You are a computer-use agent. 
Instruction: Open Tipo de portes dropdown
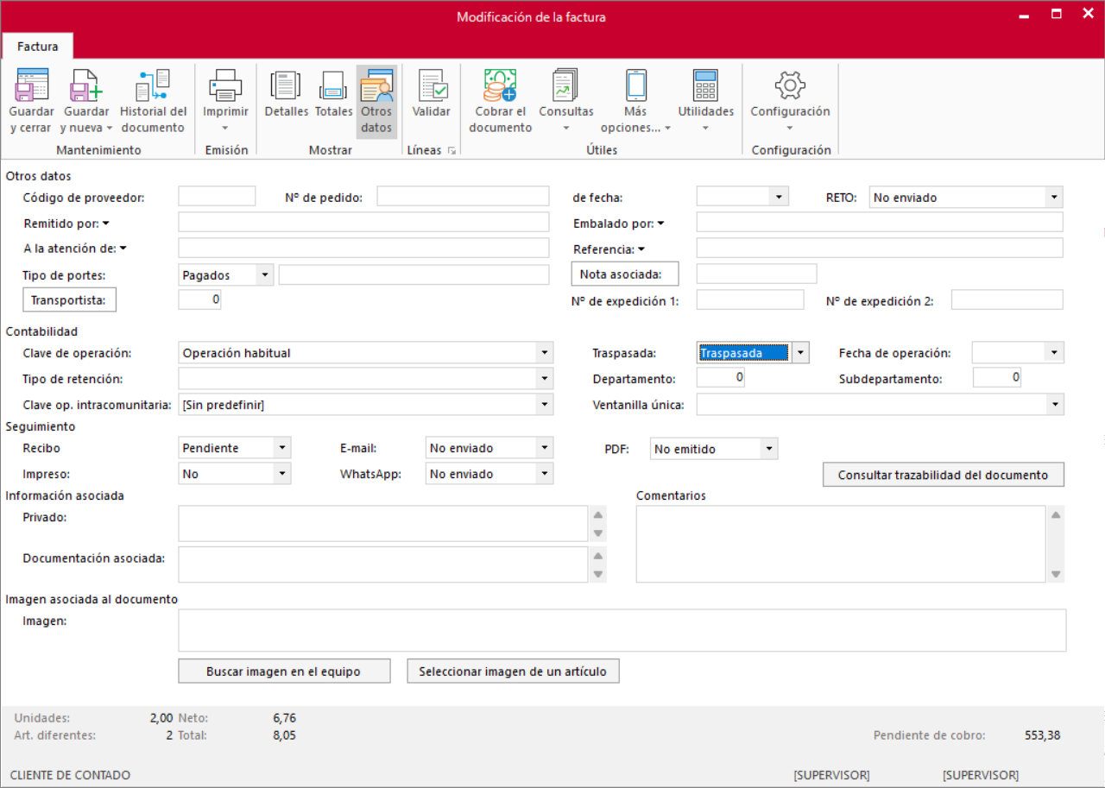[265, 275]
